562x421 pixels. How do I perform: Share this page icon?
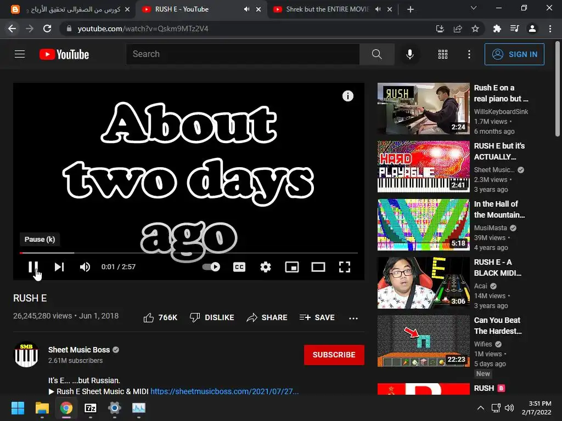coord(458,29)
